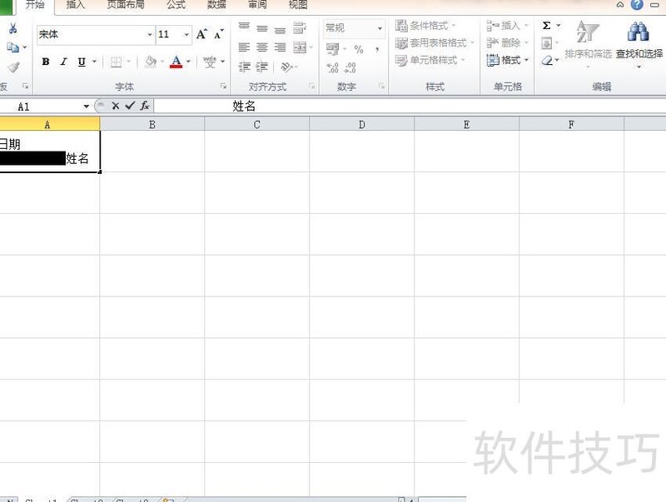
Task: Switch to 数据 Data tab
Action: (216, 5)
